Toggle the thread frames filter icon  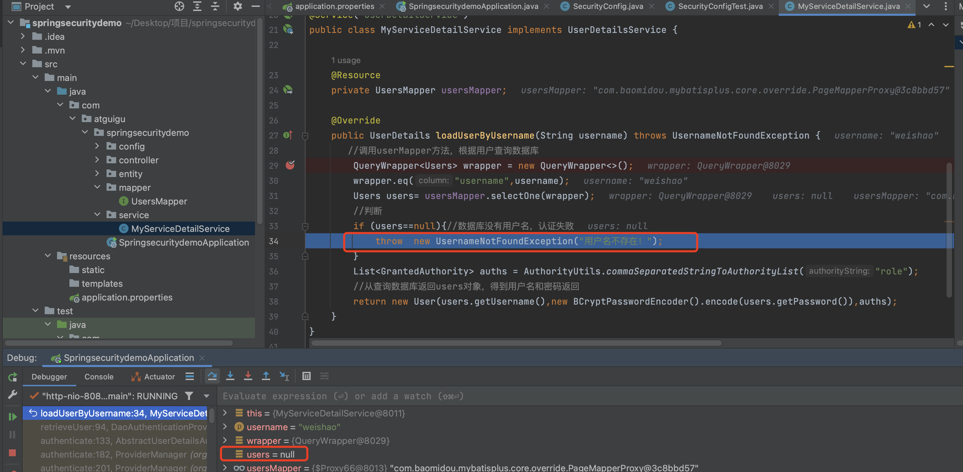pos(189,396)
